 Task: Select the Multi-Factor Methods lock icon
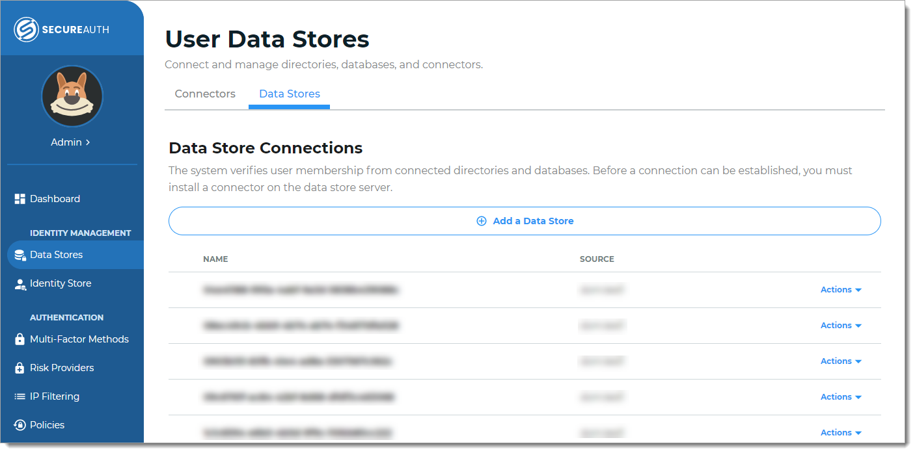[19, 339]
